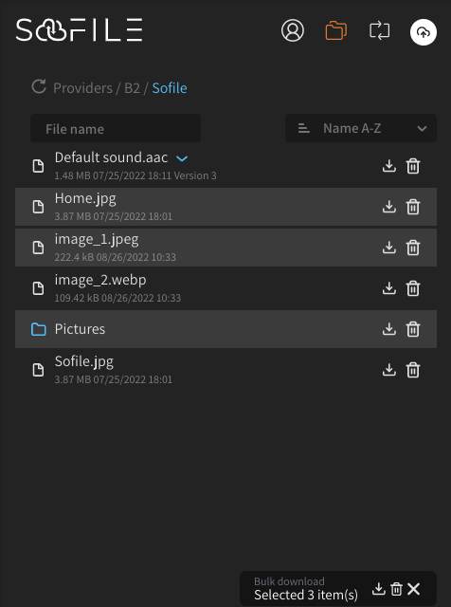Click the image_1.jpeg file name
451x607 pixels.
pos(97,239)
